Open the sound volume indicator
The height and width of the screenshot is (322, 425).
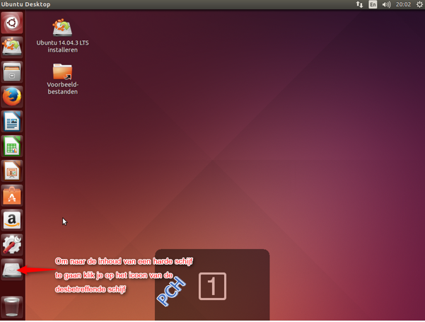tap(386, 4)
